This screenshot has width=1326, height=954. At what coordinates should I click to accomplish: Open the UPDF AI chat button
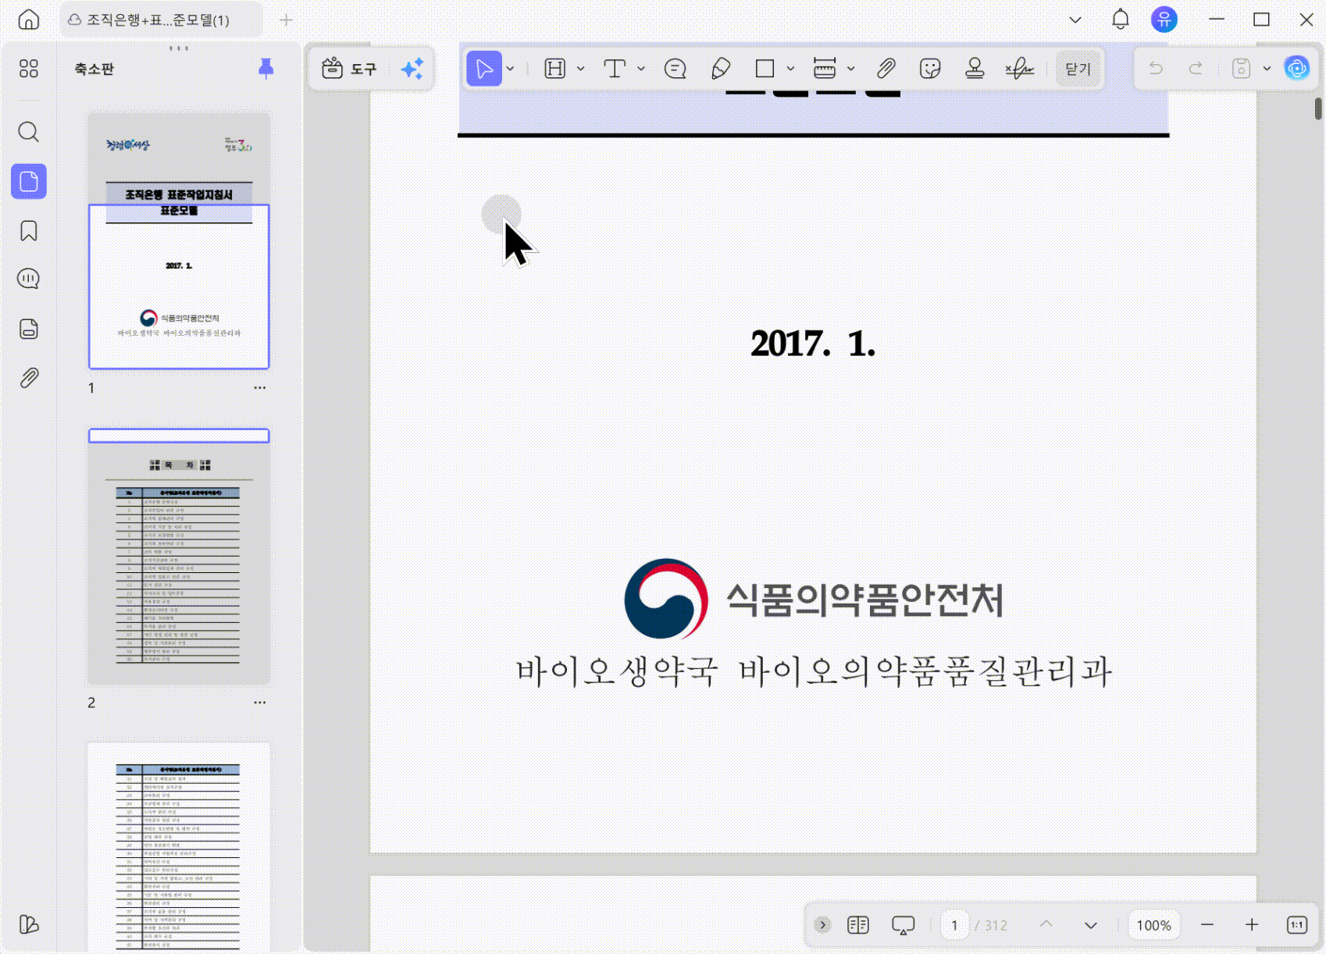pyautogui.click(x=1297, y=69)
